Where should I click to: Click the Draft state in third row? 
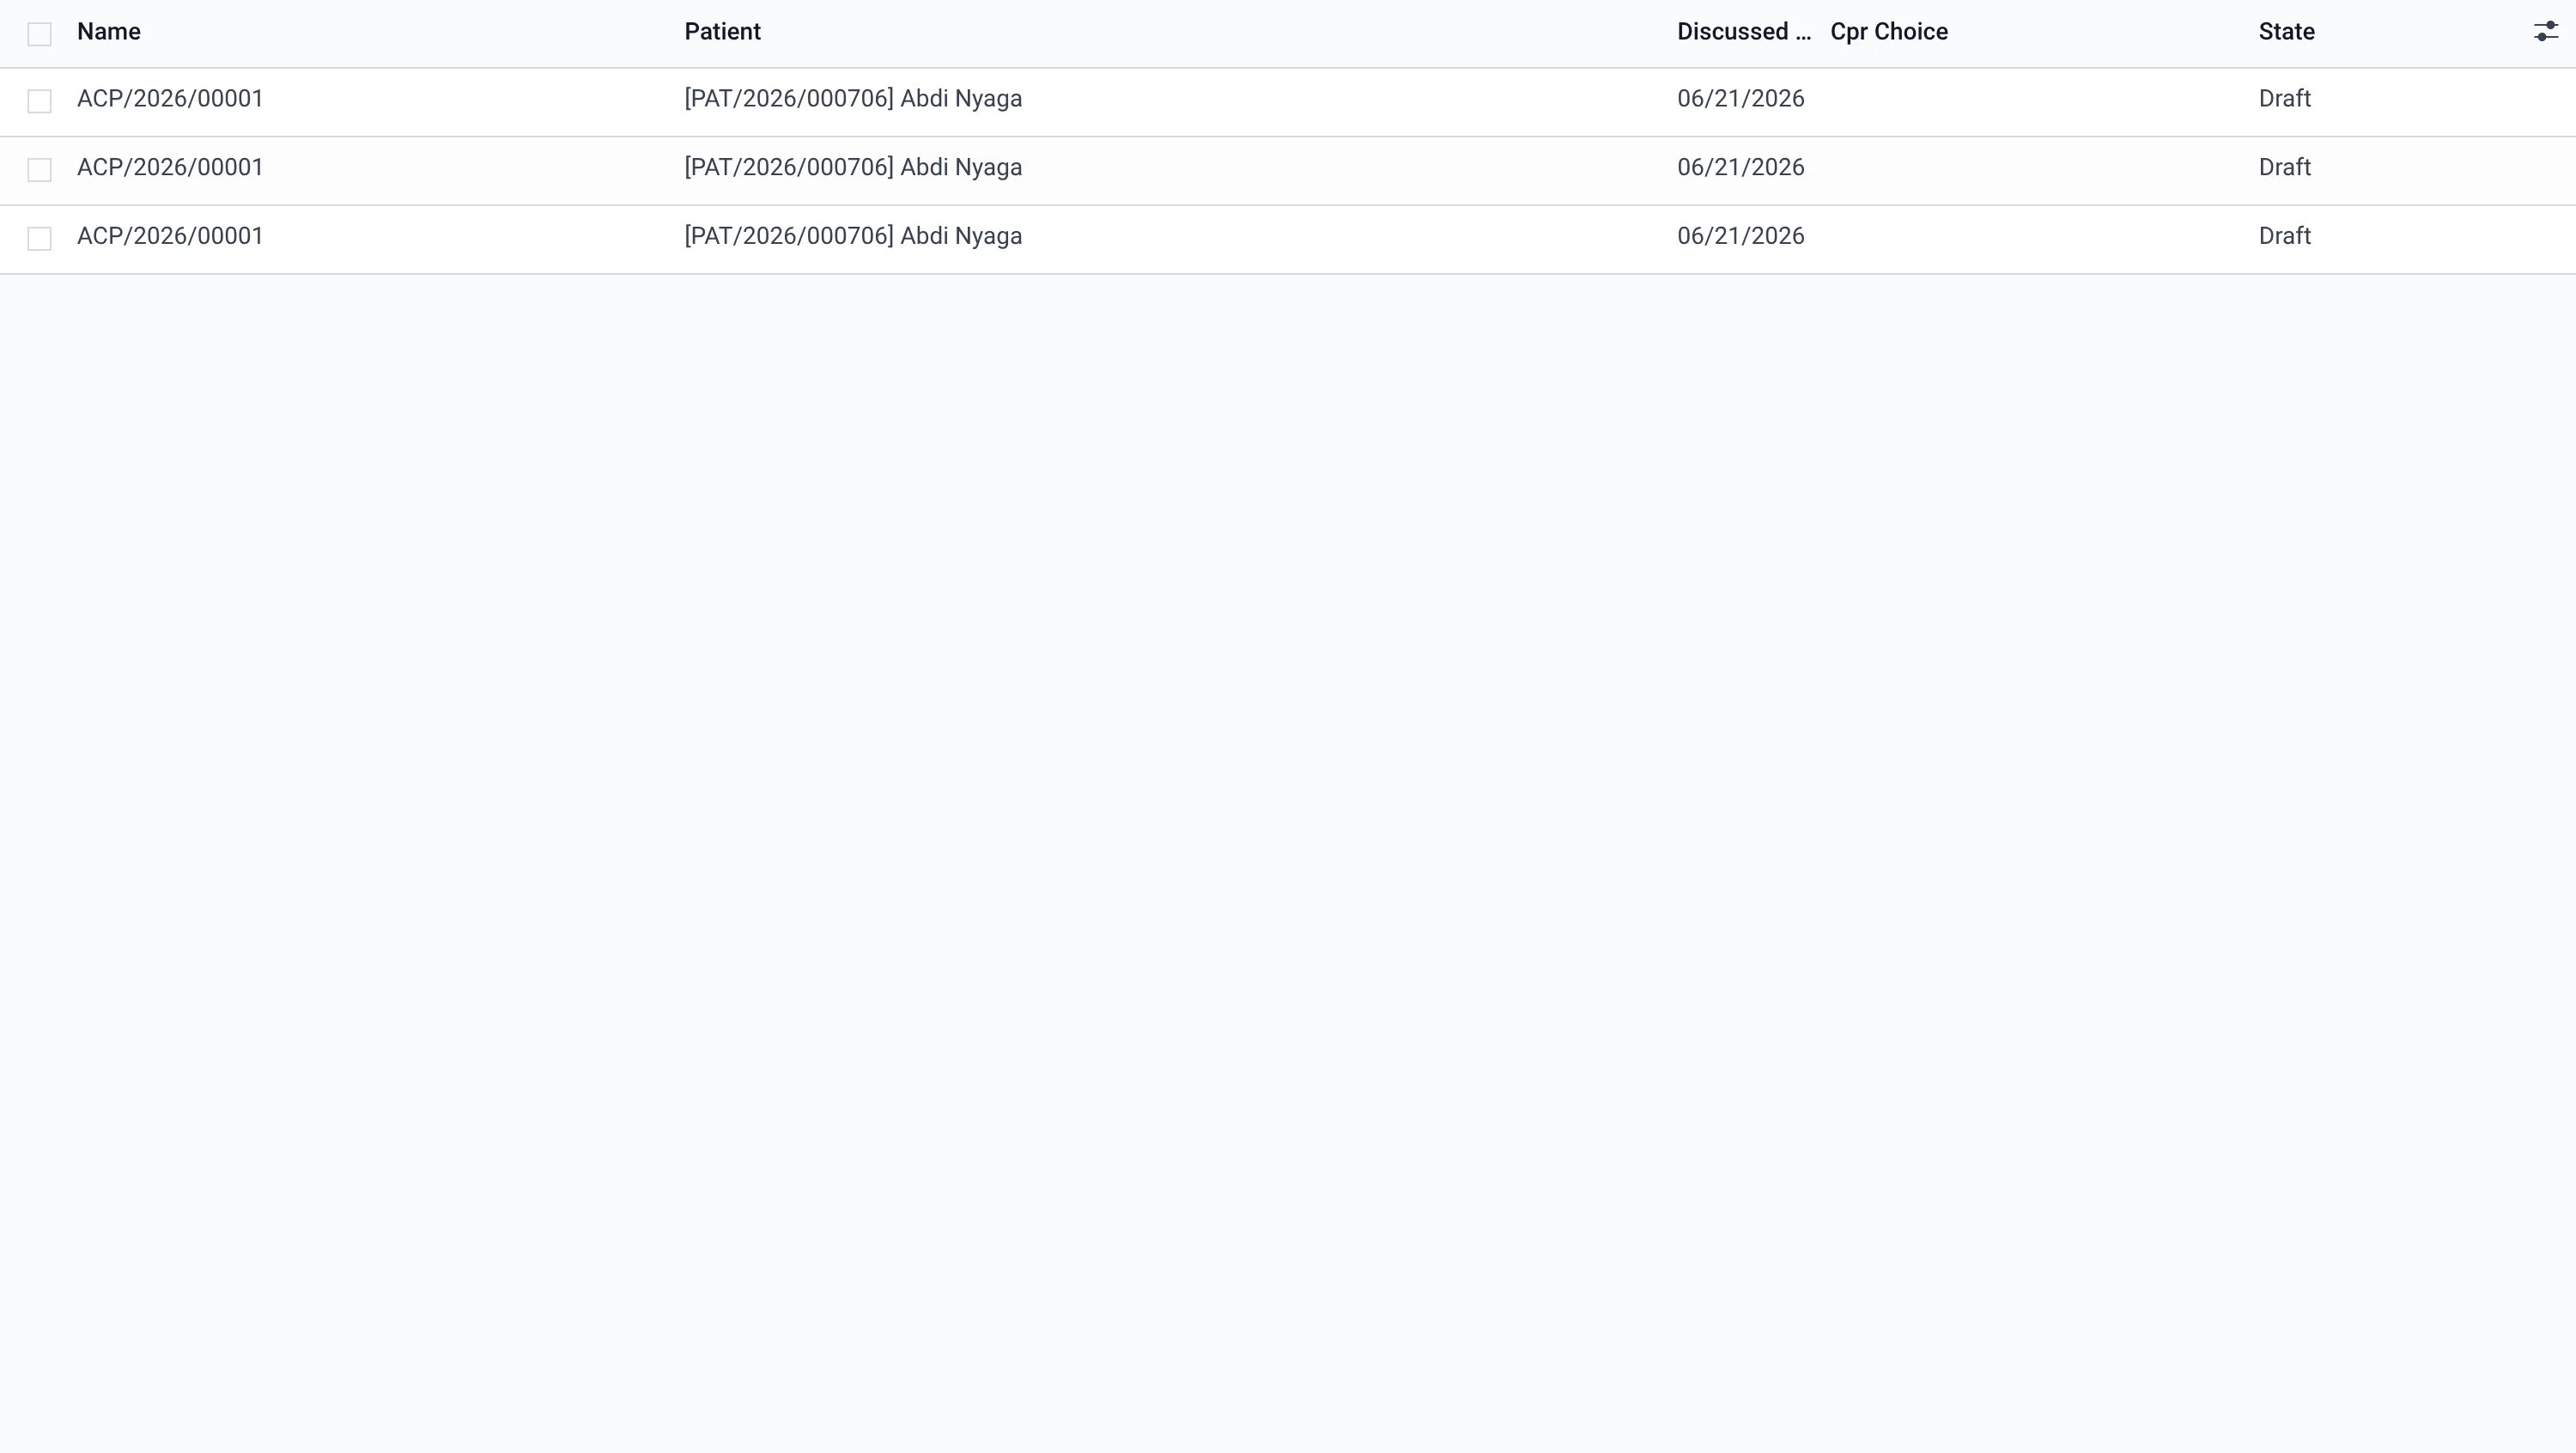coord(2285,236)
